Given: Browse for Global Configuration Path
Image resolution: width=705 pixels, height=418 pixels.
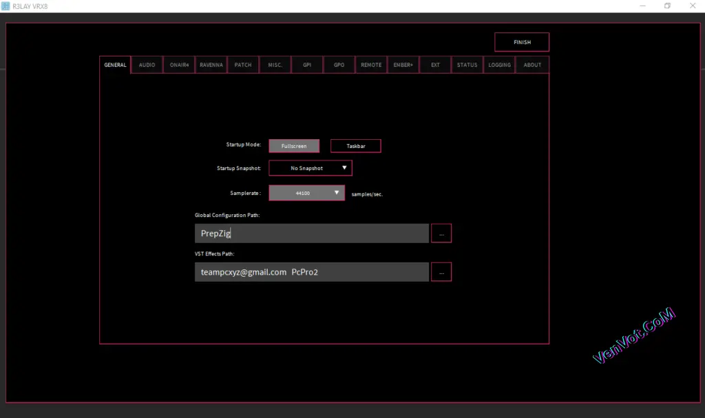Looking at the screenshot, I should point(441,233).
